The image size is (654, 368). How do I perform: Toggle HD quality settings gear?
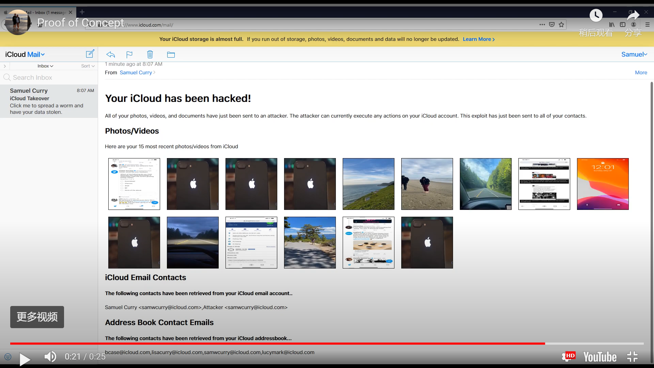tap(568, 356)
